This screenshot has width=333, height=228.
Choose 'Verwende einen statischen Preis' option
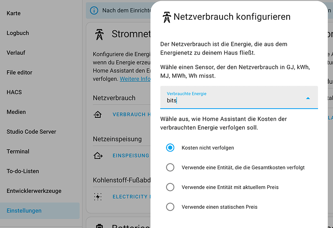(x=170, y=207)
